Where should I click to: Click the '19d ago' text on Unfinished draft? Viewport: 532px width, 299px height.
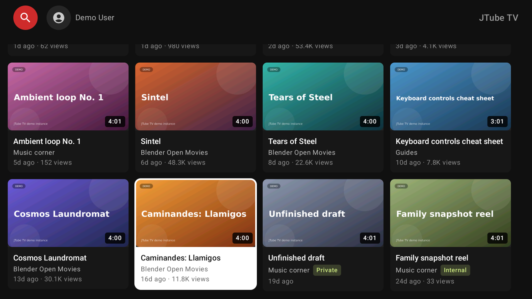pos(281,281)
